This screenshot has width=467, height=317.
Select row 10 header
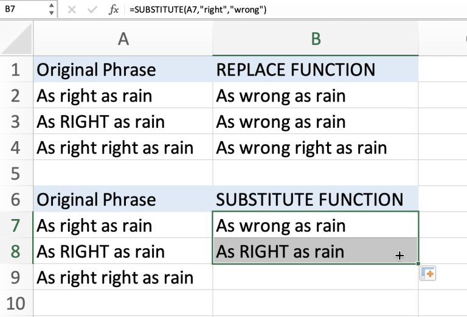[x=16, y=304]
